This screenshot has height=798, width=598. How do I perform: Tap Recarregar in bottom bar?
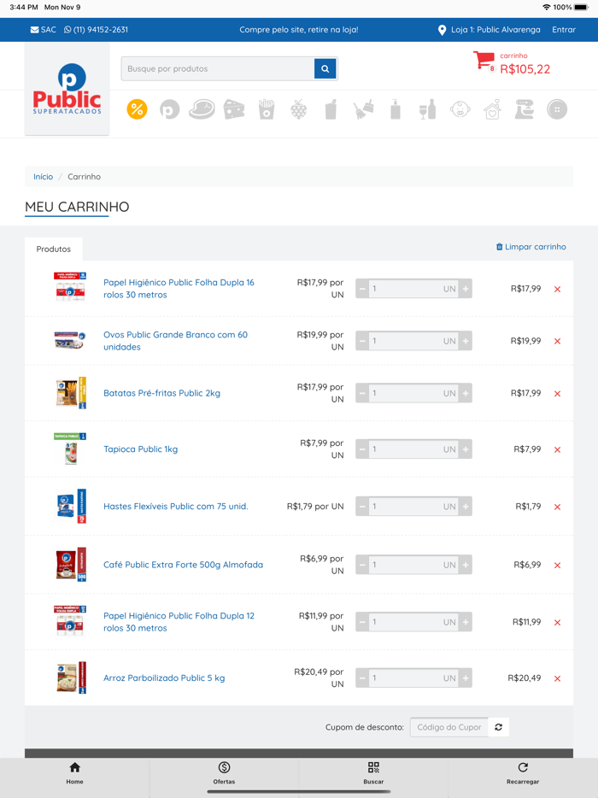point(523,773)
